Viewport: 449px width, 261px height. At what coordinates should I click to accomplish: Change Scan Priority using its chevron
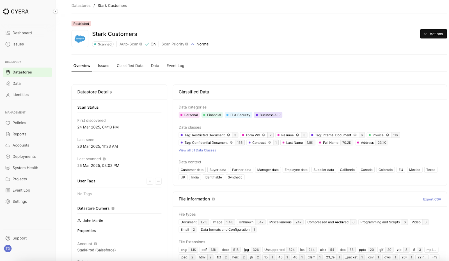[193, 44]
